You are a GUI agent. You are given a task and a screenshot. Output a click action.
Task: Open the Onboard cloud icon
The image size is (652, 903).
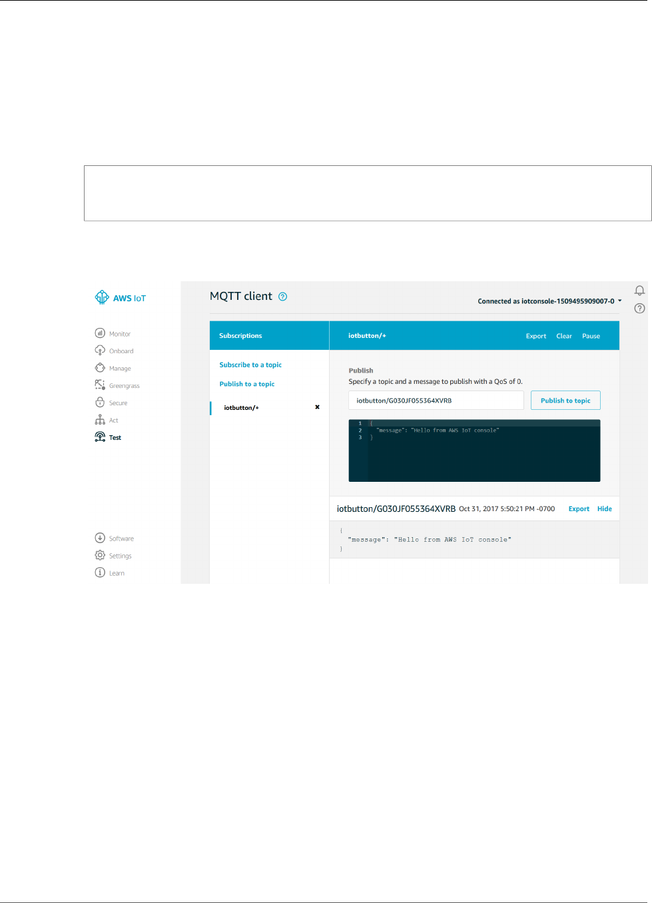click(100, 351)
